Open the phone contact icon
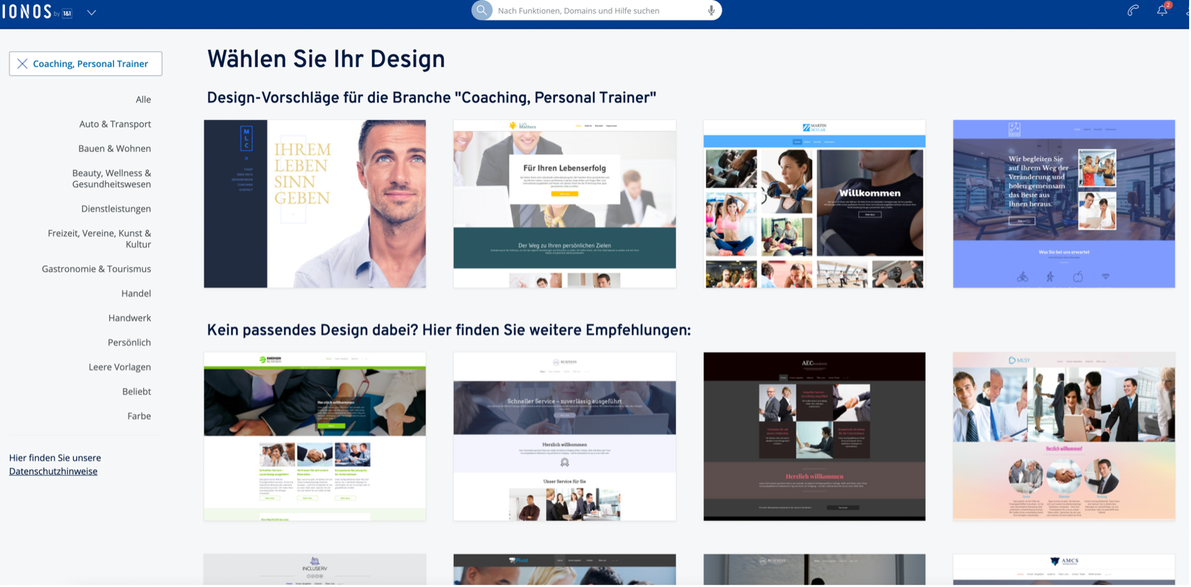This screenshot has width=1191, height=587. (1133, 10)
